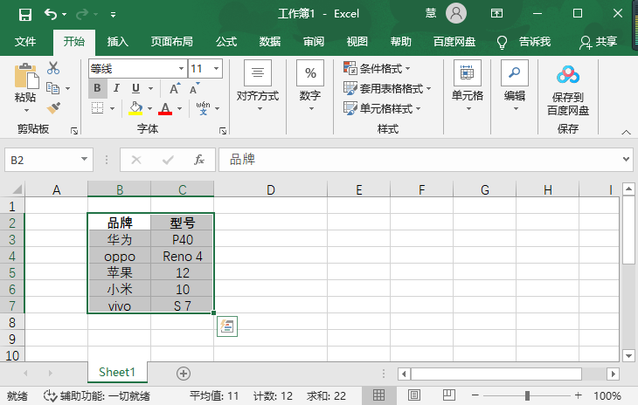Expand the formula bar
Screen dimensions: 638x405
626,159
